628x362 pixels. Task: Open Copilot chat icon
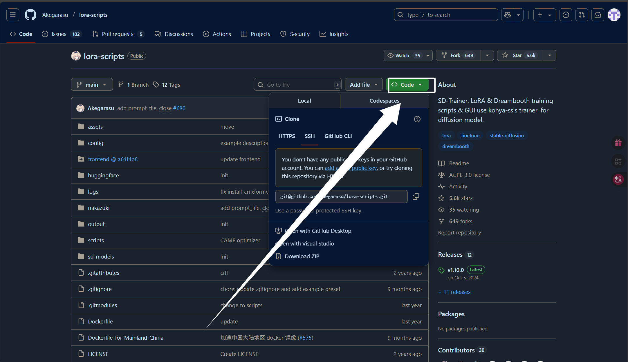tap(508, 15)
